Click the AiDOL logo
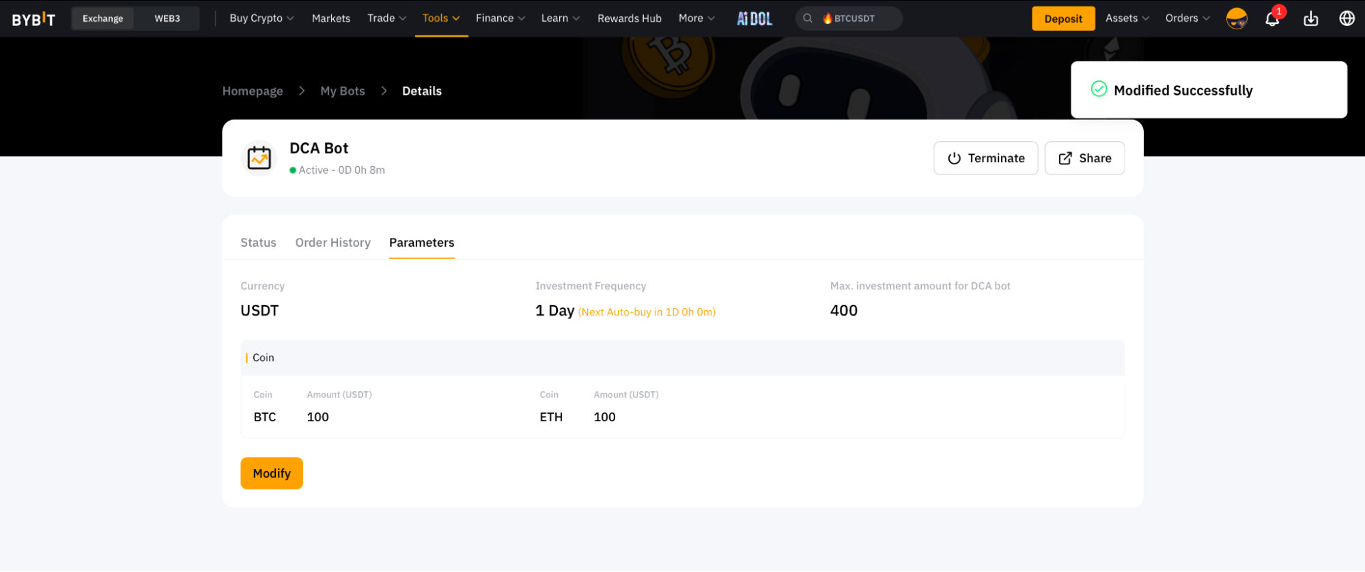This screenshot has height=572, width=1365. click(x=755, y=18)
